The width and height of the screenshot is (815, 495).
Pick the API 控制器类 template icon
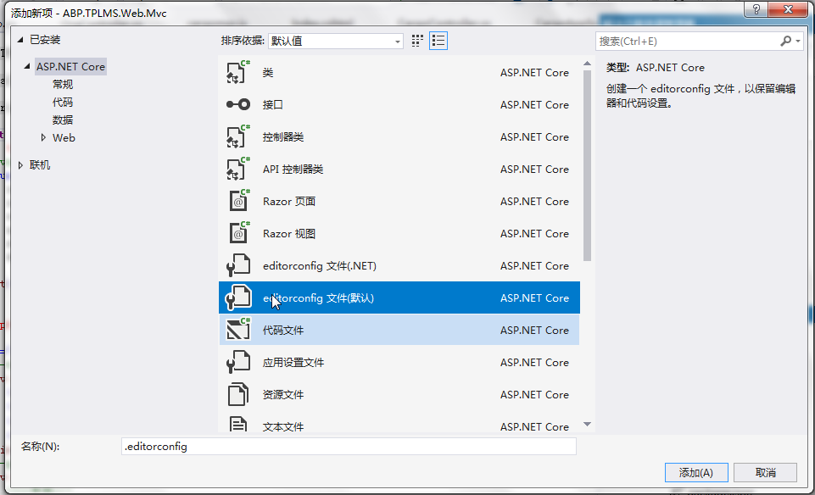[x=238, y=169]
